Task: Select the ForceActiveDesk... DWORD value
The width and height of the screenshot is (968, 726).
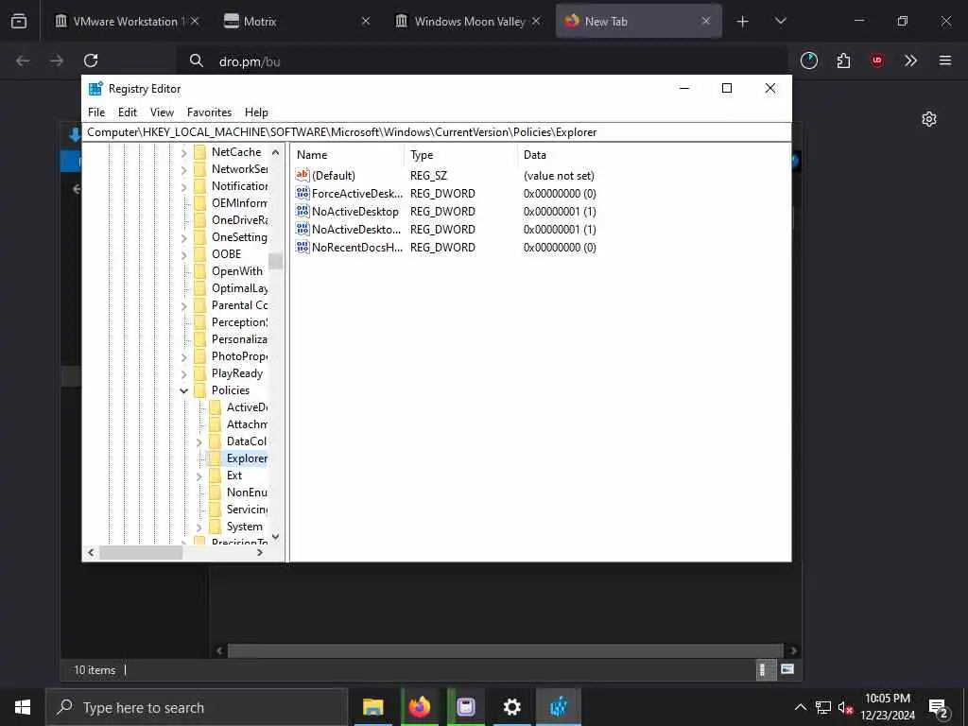Action: click(356, 194)
